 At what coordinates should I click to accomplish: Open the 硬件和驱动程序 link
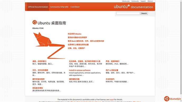coord(39,79)
